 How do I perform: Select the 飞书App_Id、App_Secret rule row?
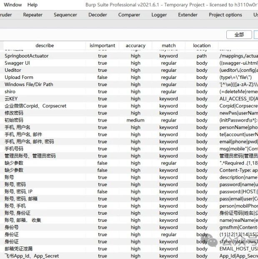pyautogui.click(x=129, y=256)
